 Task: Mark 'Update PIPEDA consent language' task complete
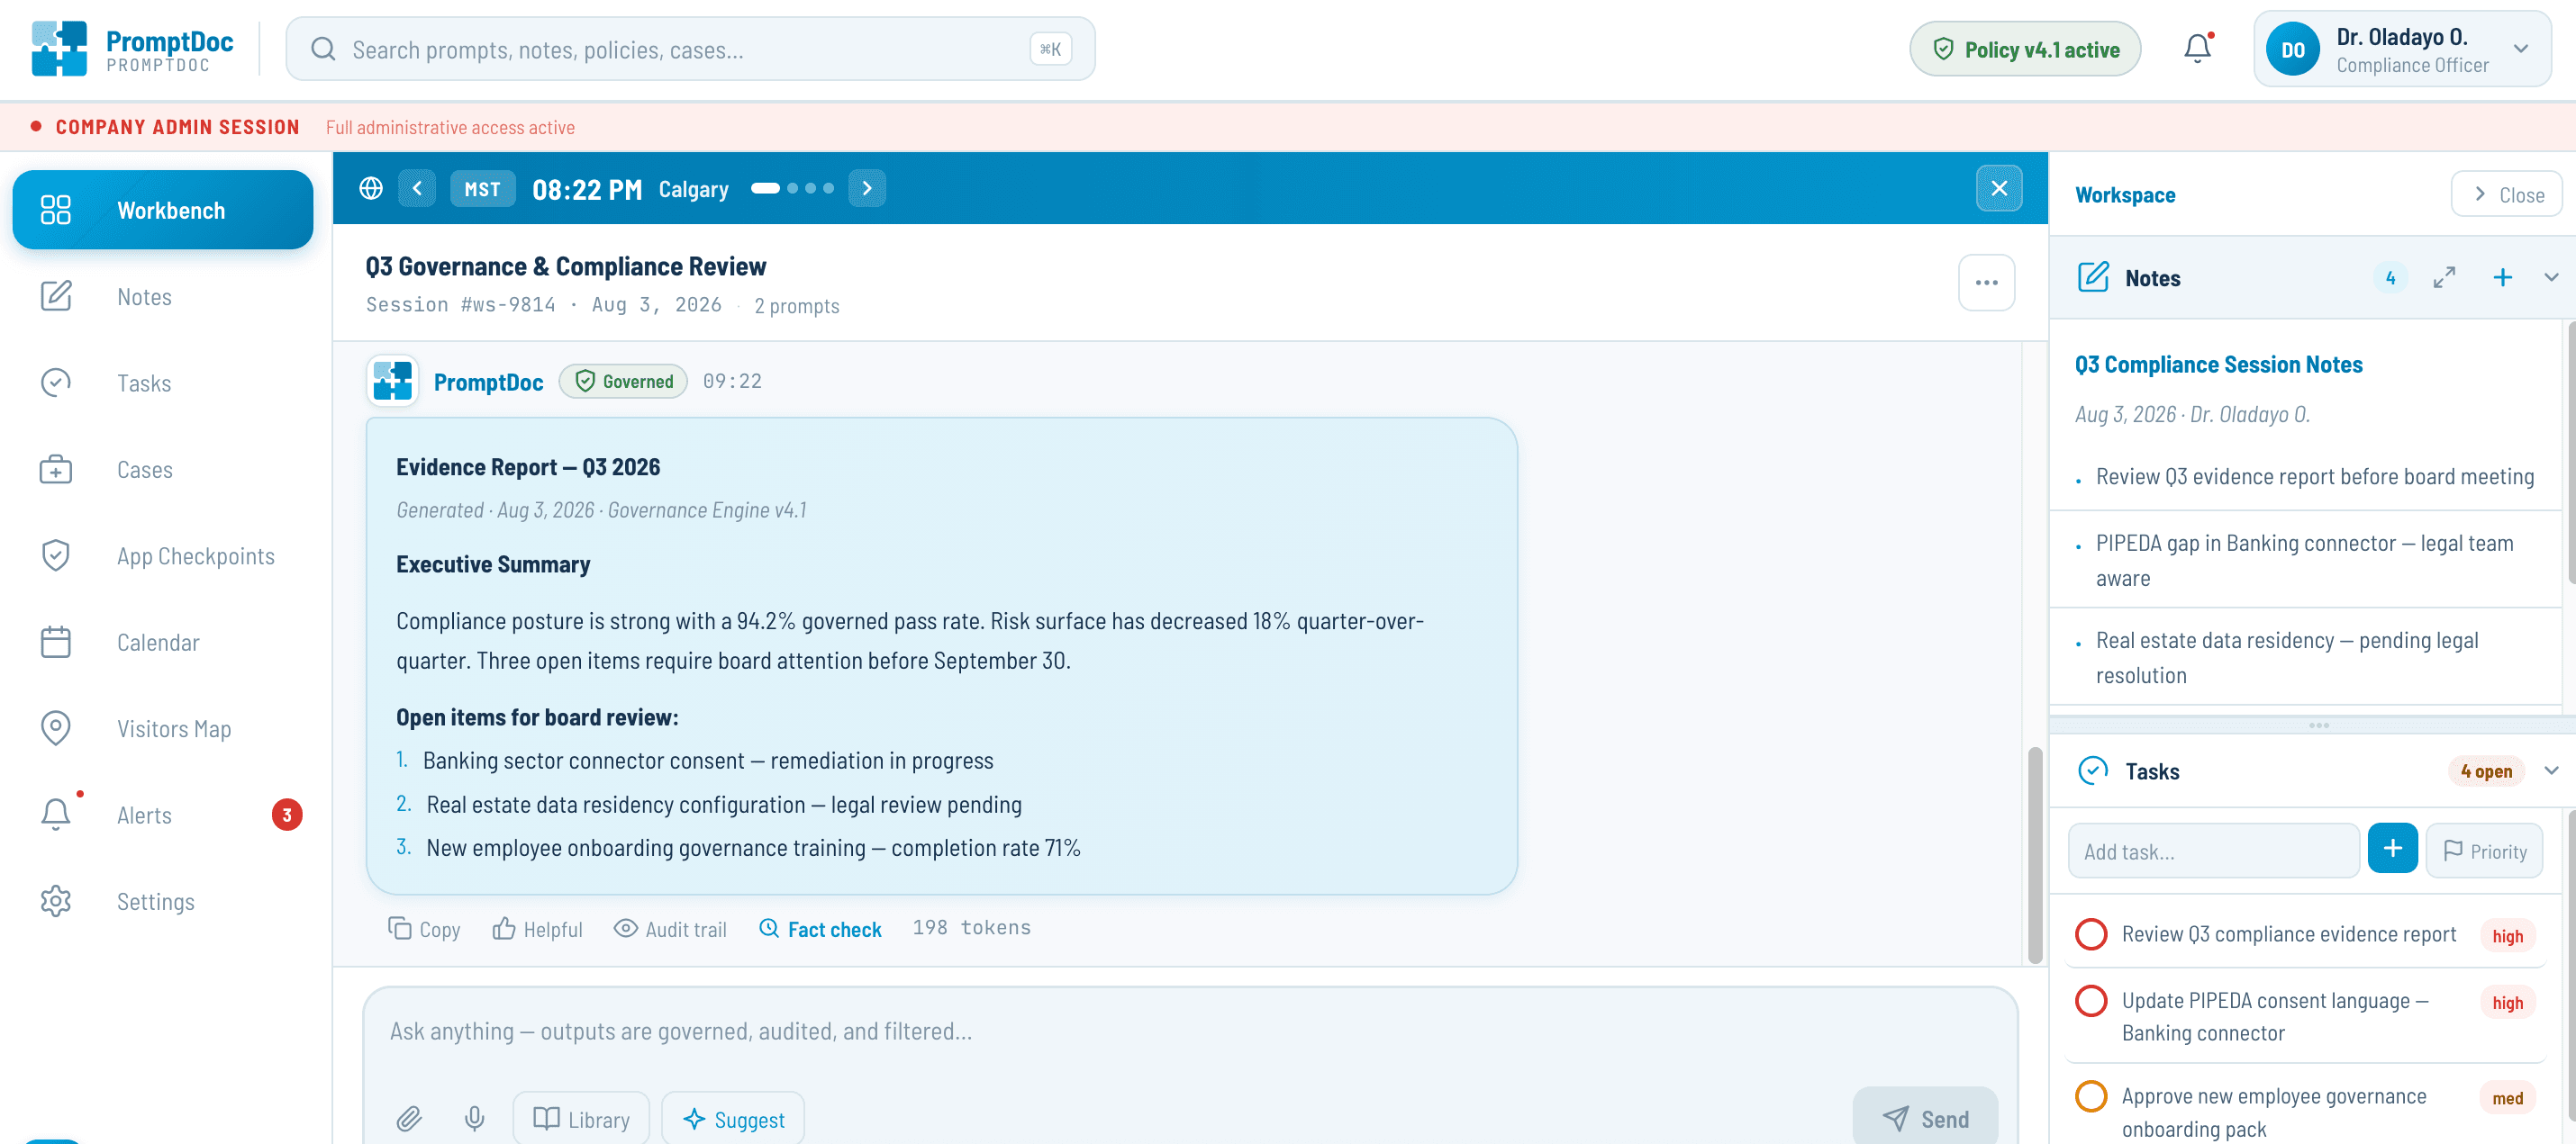pos(2091,1001)
